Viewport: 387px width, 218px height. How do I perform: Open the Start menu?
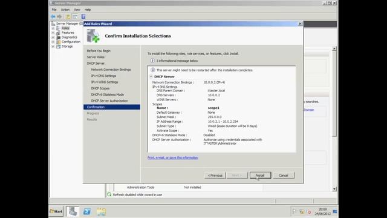(x=56, y=211)
